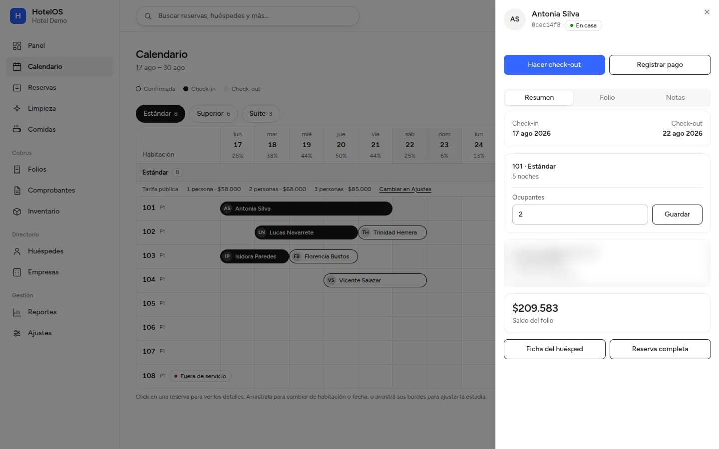Select Antonia Silva reservation bar
Screen dimensions: 719x449
[x=306, y=209]
